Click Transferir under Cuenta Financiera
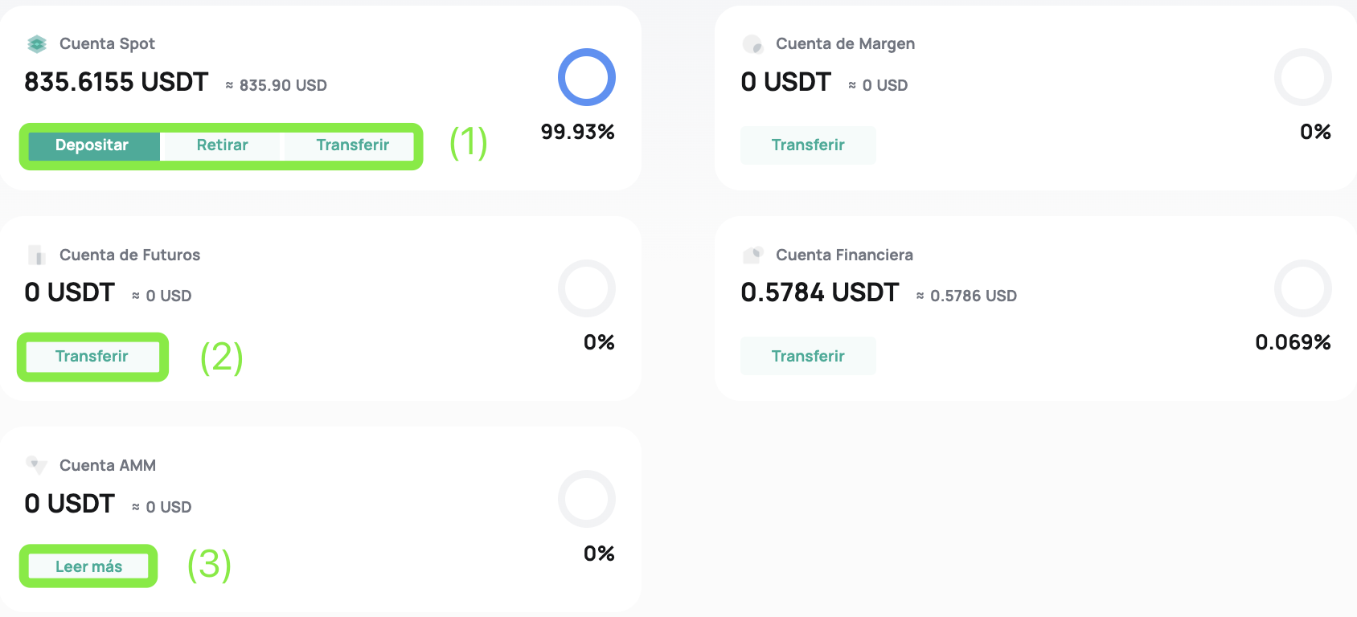This screenshot has height=617, width=1357. pos(808,356)
